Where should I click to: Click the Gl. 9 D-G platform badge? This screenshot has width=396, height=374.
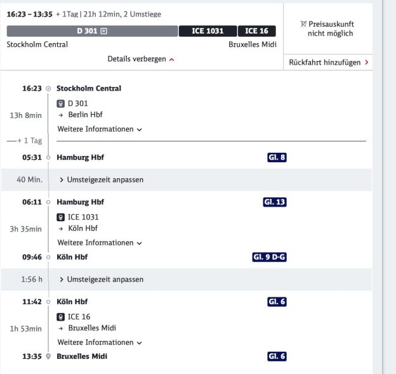tap(269, 257)
